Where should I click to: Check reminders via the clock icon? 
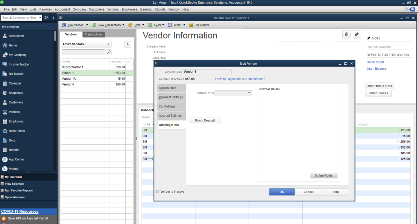coord(406,9)
